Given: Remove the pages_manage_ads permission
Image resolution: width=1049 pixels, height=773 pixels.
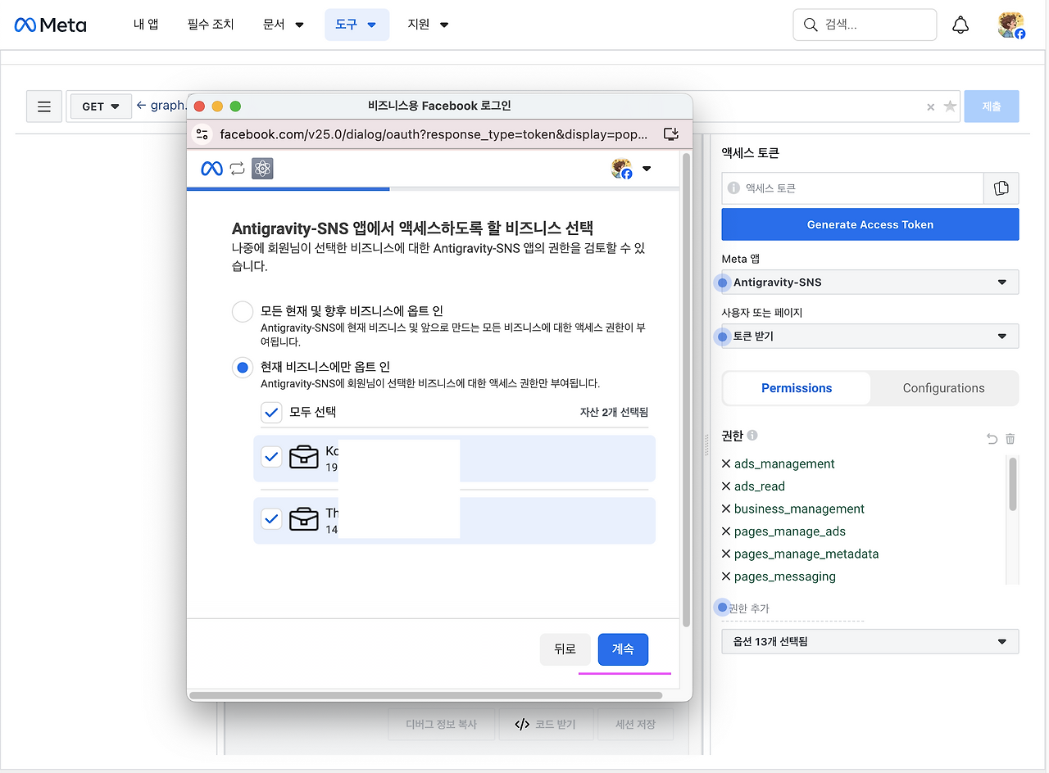Looking at the screenshot, I should (x=726, y=531).
